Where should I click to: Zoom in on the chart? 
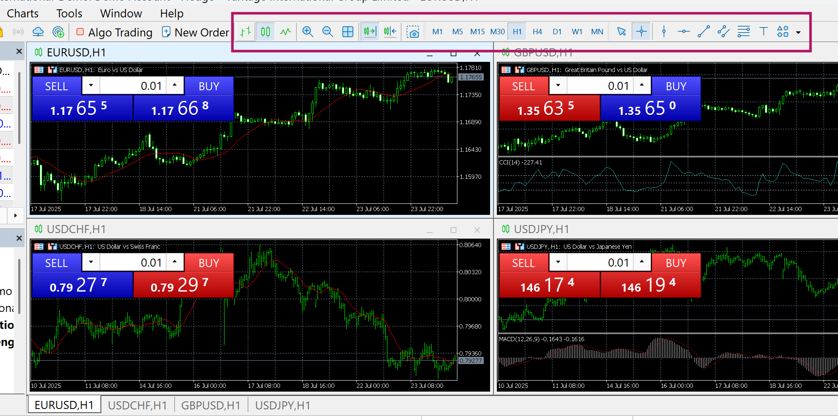308,32
